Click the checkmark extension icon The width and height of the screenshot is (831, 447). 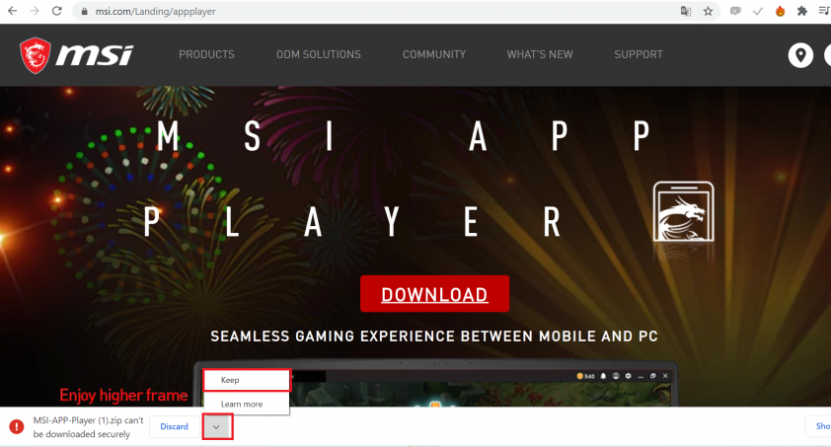[757, 11]
